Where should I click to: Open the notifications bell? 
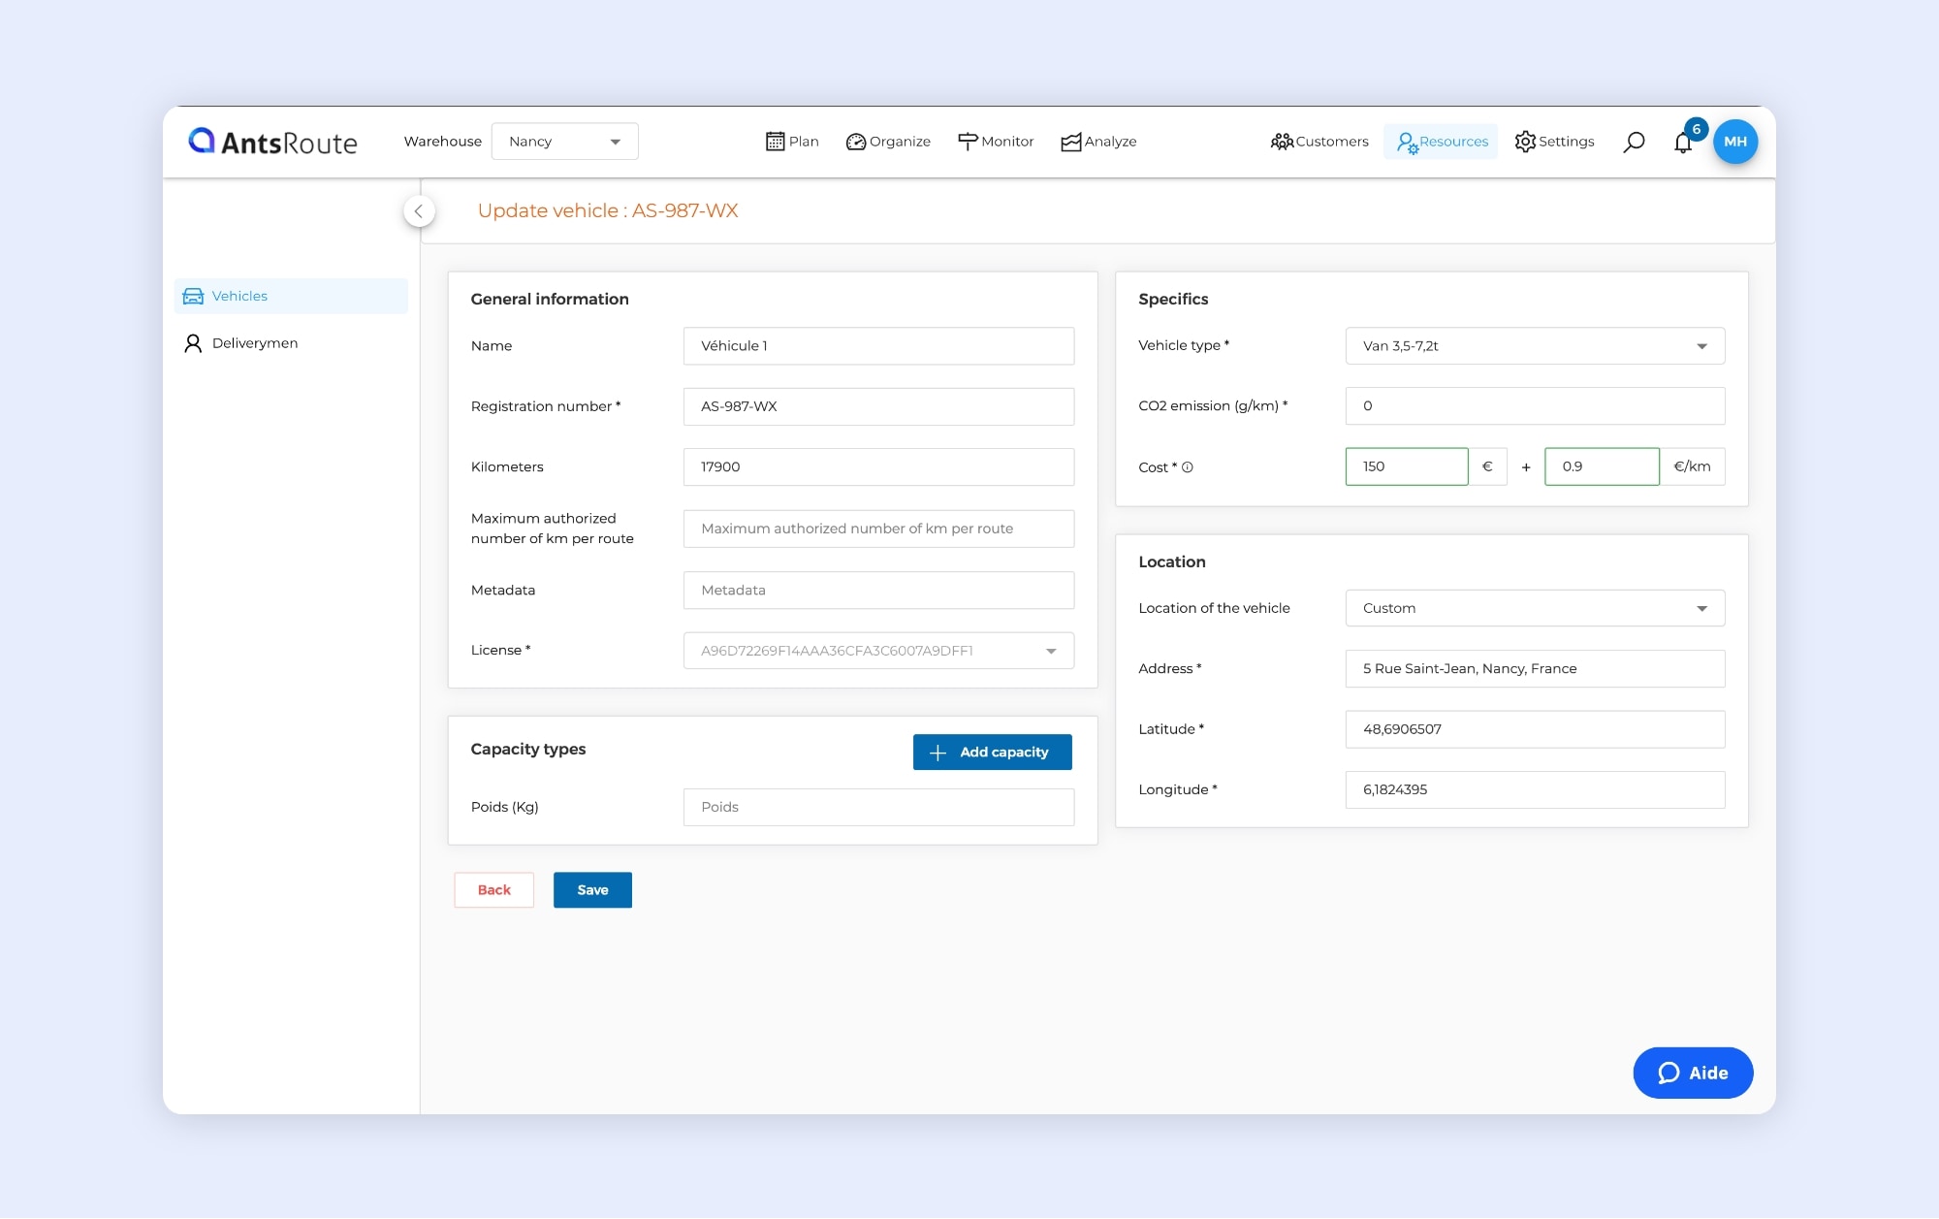tap(1683, 144)
